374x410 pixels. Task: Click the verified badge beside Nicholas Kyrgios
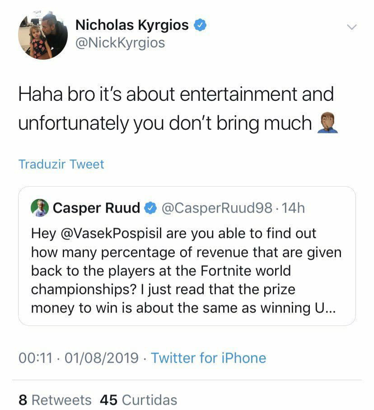tap(201, 25)
